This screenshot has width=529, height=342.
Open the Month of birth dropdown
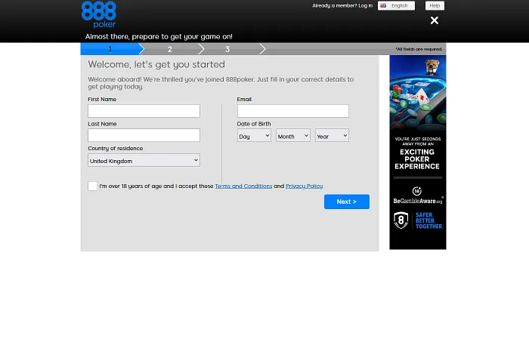pos(293,135)
